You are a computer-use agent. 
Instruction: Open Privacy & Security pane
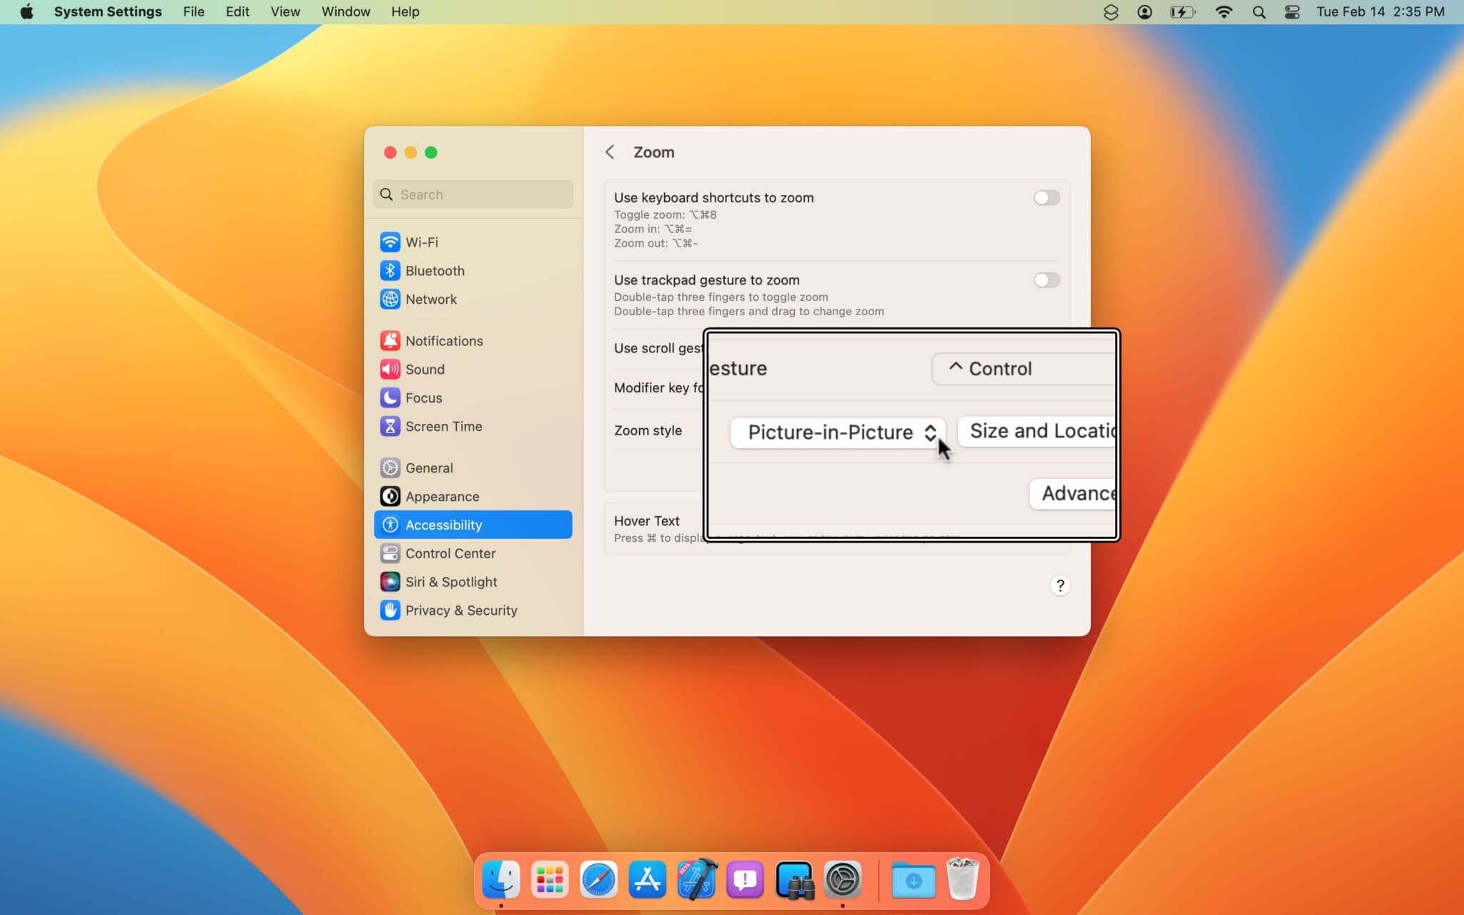coord(460,610)
